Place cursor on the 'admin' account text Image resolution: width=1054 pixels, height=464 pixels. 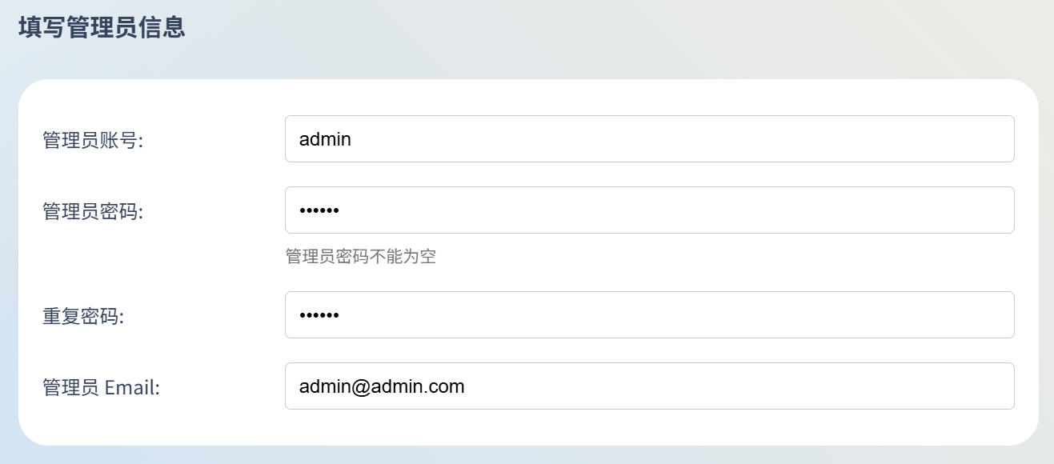tap(325, 139)
